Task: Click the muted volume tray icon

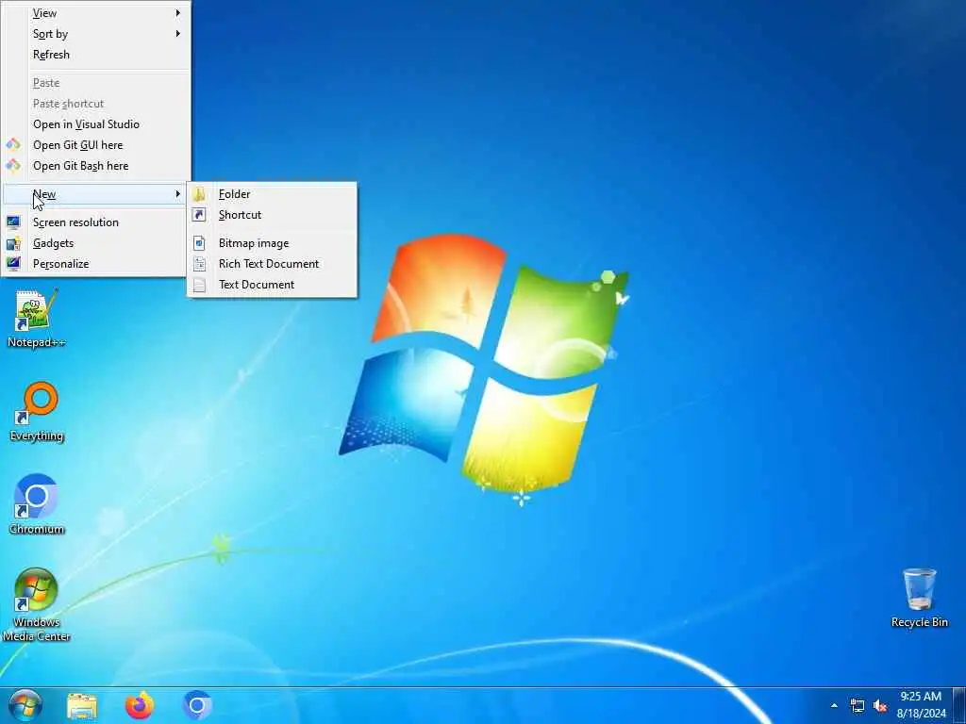Action: coord(880,705)
